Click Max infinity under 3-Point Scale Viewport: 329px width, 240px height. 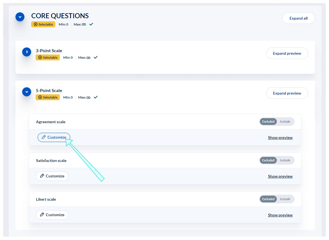(x=84, y=58)
